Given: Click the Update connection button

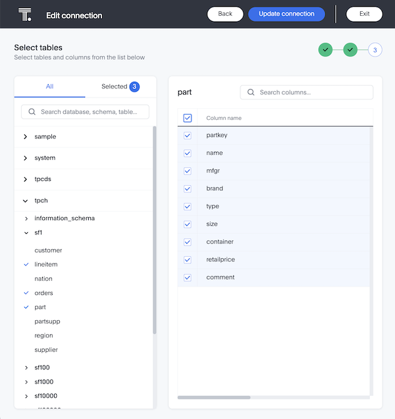Looking at the screenshot, I should pyautogui.click(x=286, y=14).
